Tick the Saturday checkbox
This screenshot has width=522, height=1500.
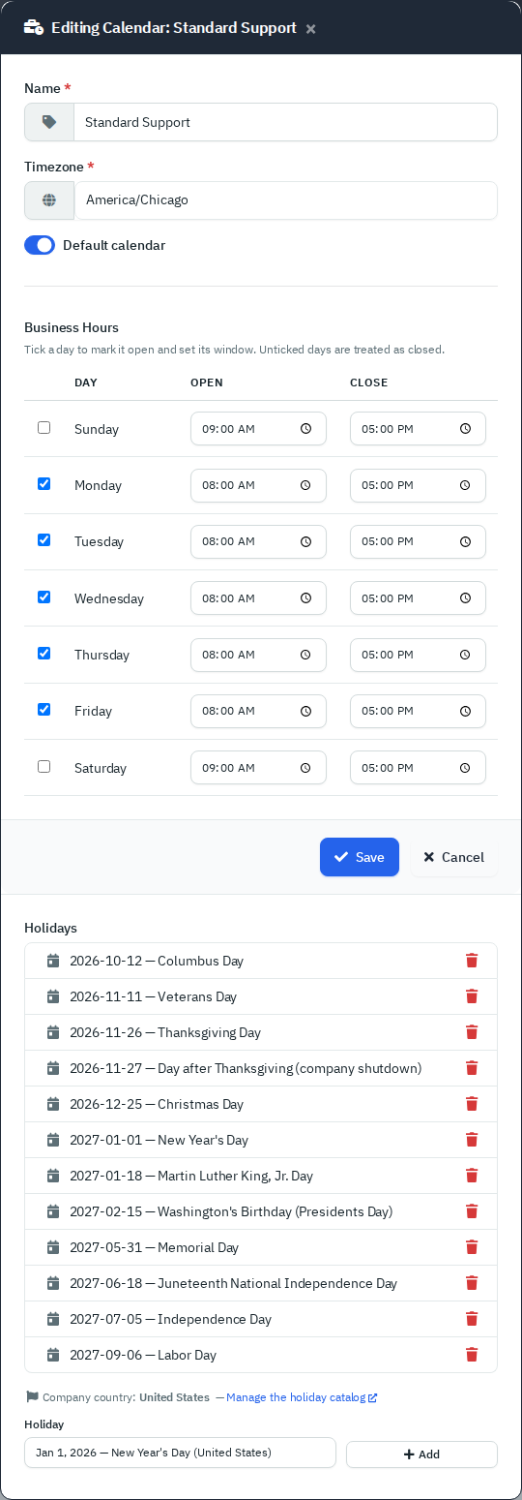tap(43, 766)
